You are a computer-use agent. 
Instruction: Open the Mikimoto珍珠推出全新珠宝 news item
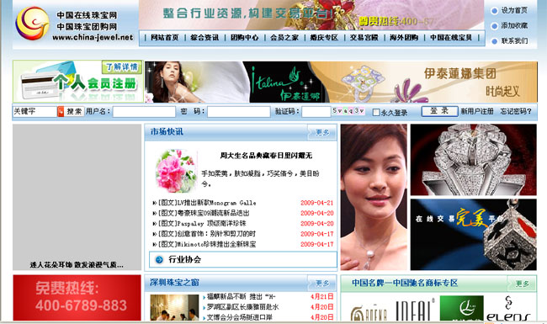[x=207, y=245]
